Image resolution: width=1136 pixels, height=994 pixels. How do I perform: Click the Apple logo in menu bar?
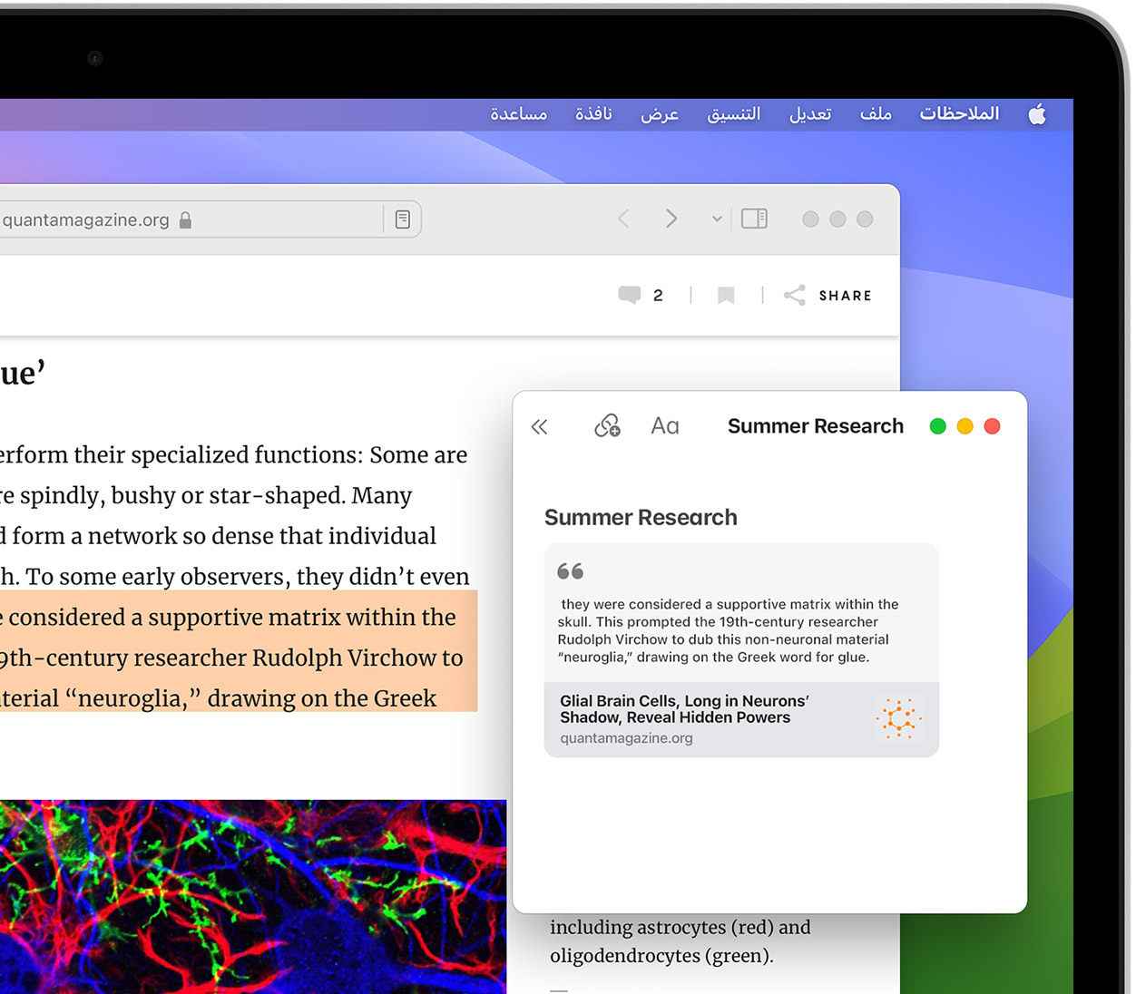point(1037,114)
